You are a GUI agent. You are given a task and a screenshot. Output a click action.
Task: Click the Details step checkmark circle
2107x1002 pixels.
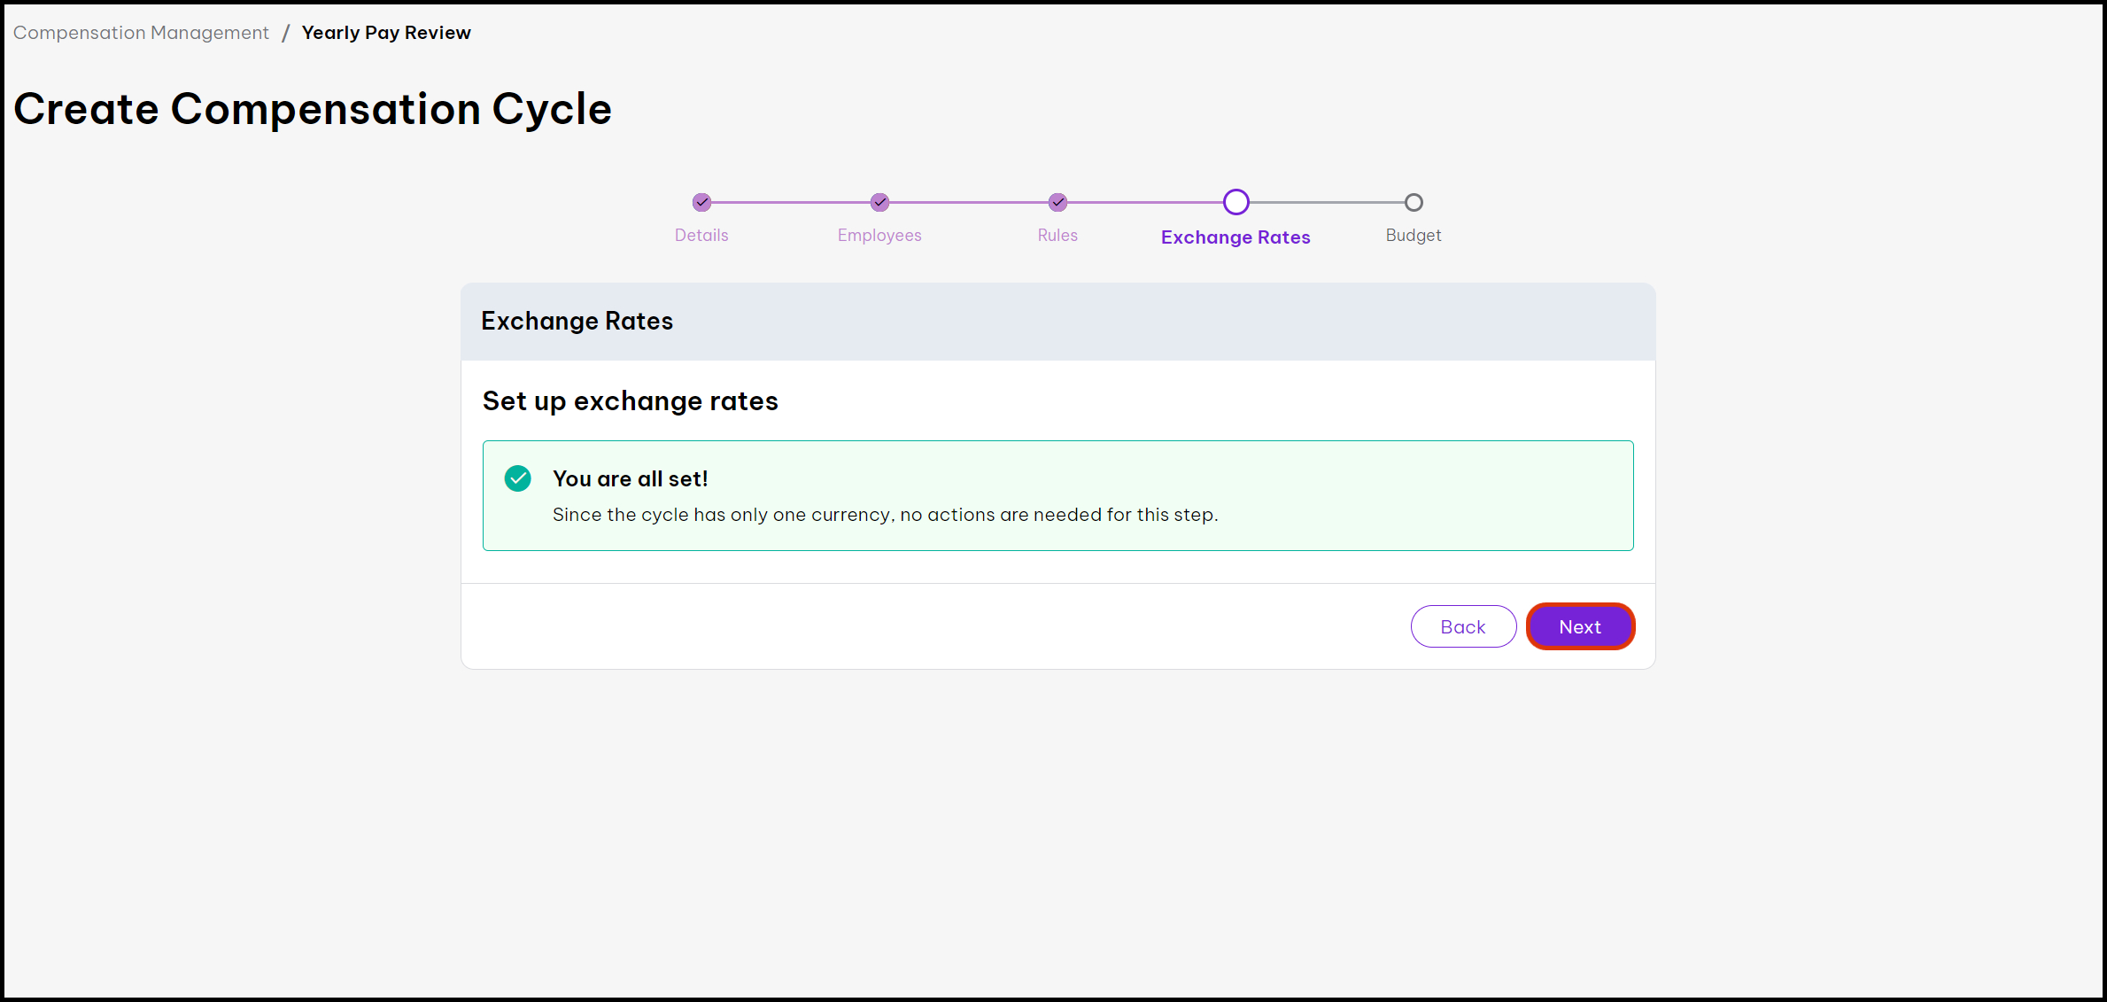click(701, 202)
